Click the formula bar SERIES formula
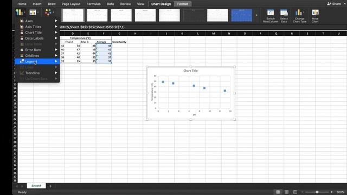347x195 pixels. (x=92, y=27)
